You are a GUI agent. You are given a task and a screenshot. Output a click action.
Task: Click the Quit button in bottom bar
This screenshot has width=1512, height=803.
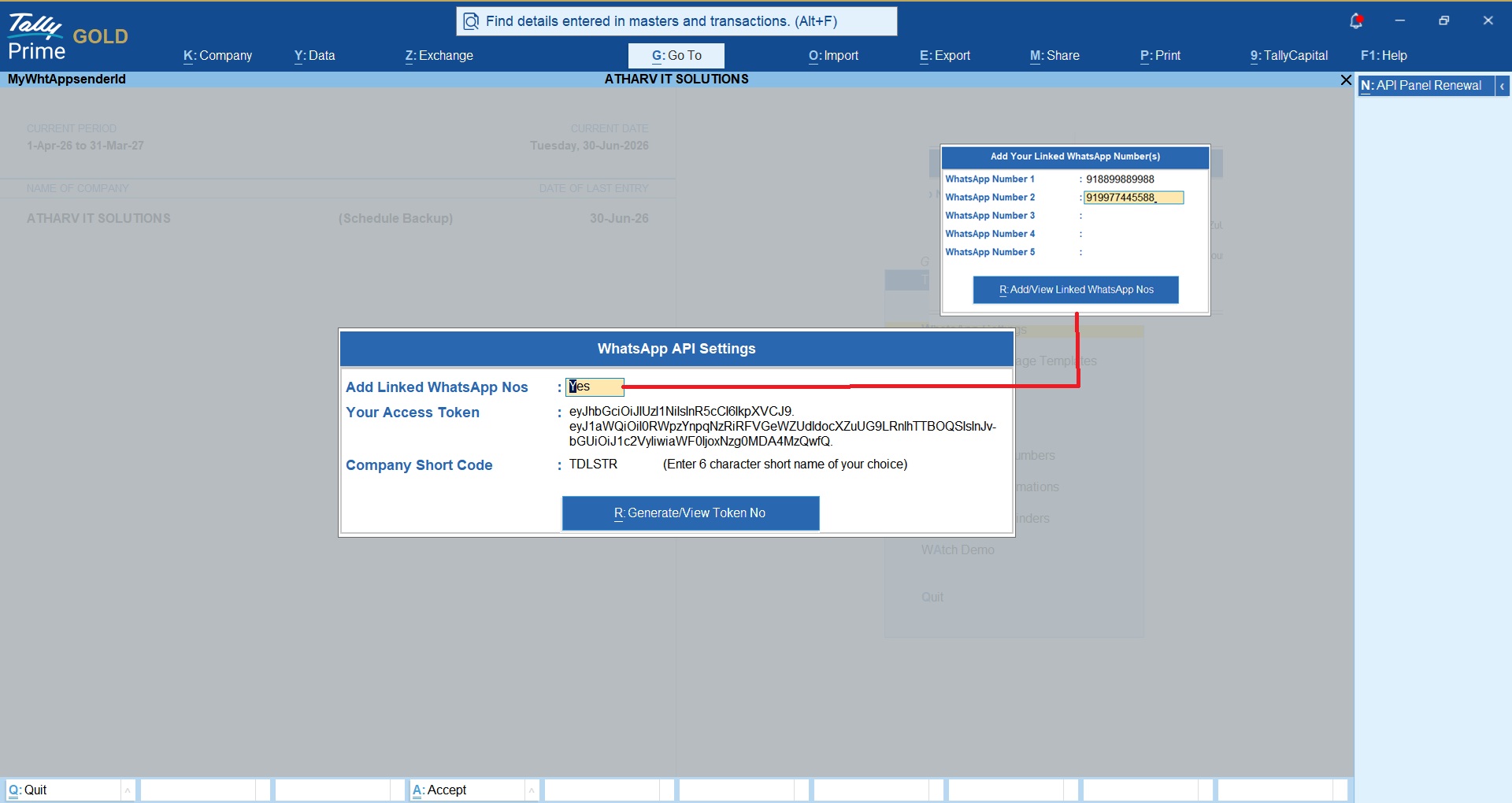point(63,790)
